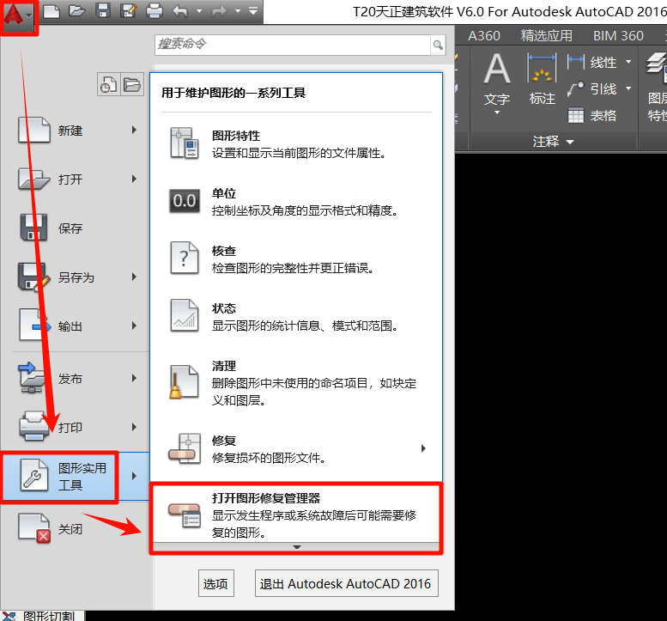
Task: Expand the 打开 submenu arrow
Action: pos(134,179)
